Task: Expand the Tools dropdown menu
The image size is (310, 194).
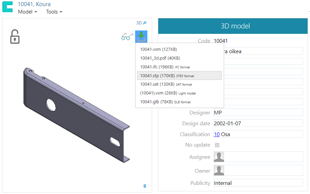Action: (x=54, y=12)
